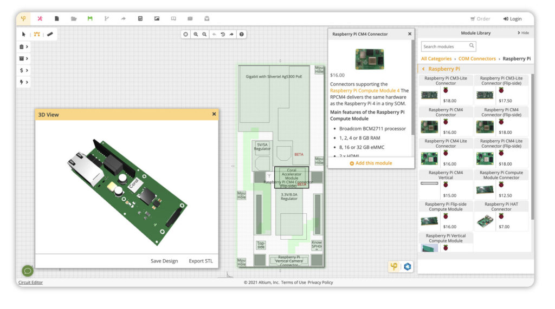555x309 pixels.
Task: Close the 3D View panel
Action: pos(214,114)
